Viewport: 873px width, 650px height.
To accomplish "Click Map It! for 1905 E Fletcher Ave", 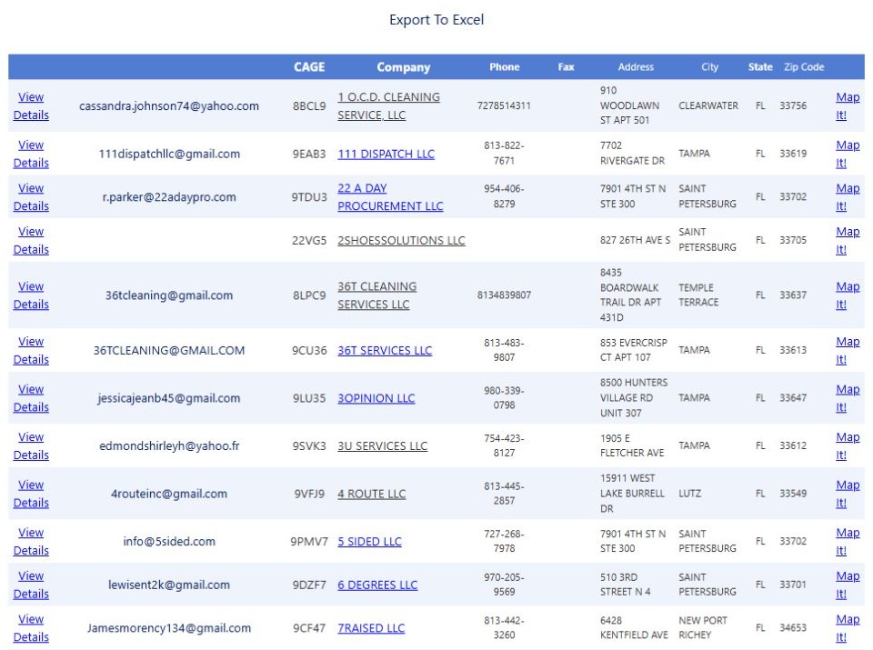I will pos(848,445).
